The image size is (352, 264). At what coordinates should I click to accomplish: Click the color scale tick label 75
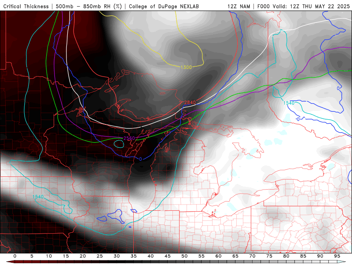coord(269,256)
